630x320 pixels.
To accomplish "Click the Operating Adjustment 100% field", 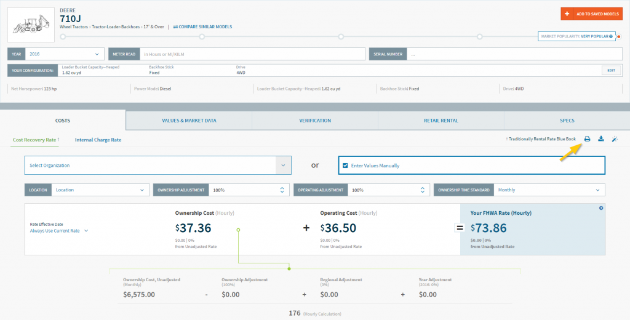I will [x=388, y=190].
